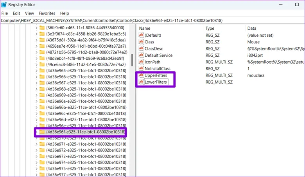Select the UpperFilters value icon
Image resolution: width=305 pixels, height=177 pixels.
click(x=141, y=75)
